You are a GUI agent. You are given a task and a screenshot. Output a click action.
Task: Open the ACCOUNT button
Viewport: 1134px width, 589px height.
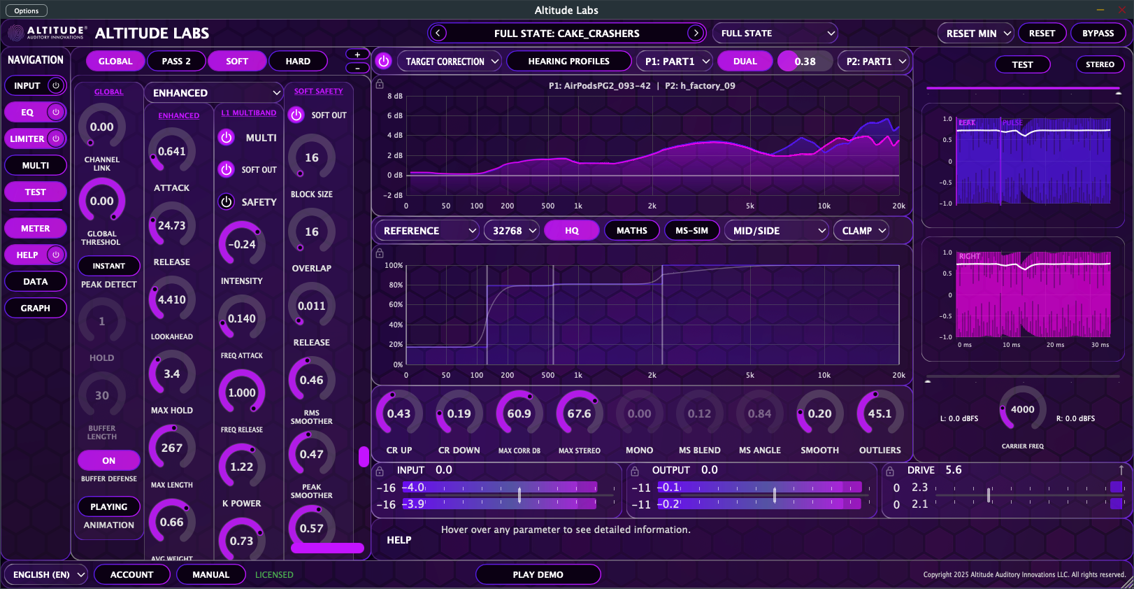click(132, 574)
